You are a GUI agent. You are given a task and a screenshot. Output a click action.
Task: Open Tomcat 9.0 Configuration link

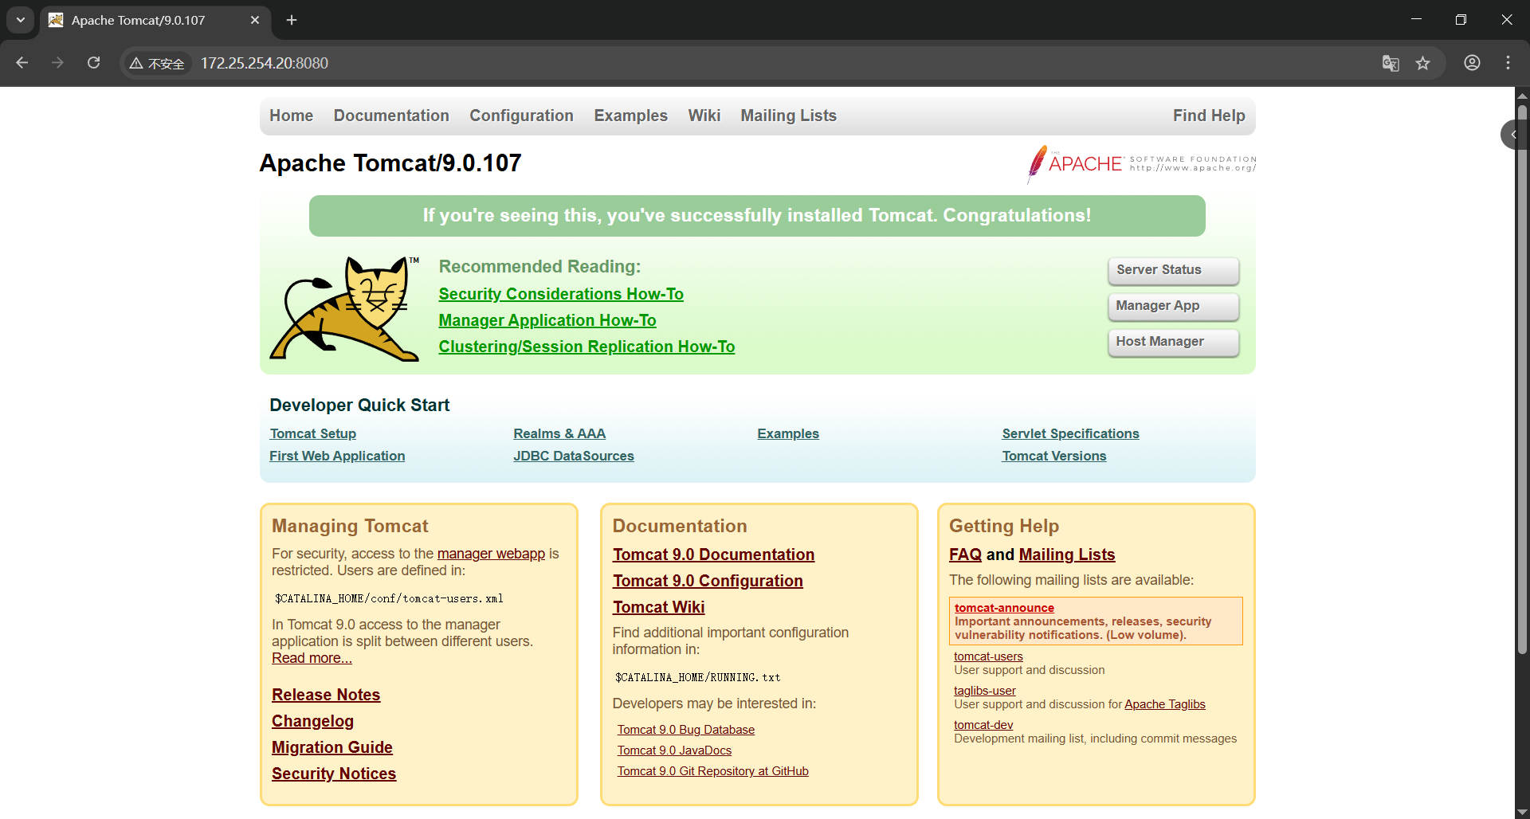pyautogui.click(x=708, y=581)
